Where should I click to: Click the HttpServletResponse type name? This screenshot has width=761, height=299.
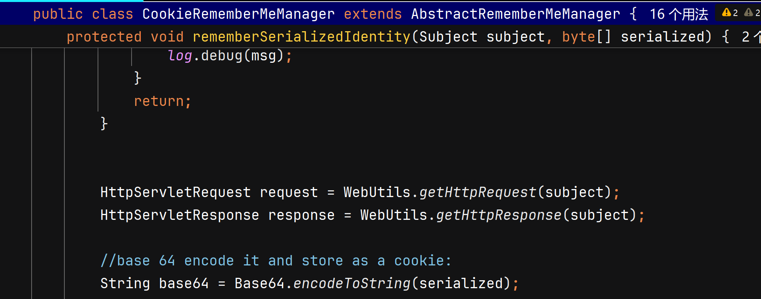(180, 215)
